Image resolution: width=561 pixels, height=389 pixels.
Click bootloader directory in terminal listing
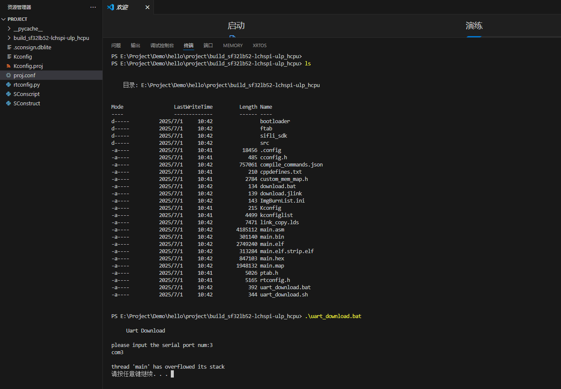coord(275,121)
